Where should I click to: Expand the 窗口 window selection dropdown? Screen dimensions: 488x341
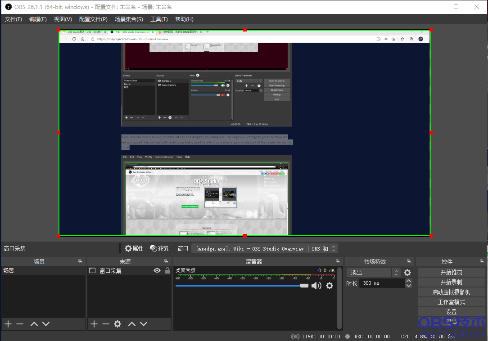265,249
